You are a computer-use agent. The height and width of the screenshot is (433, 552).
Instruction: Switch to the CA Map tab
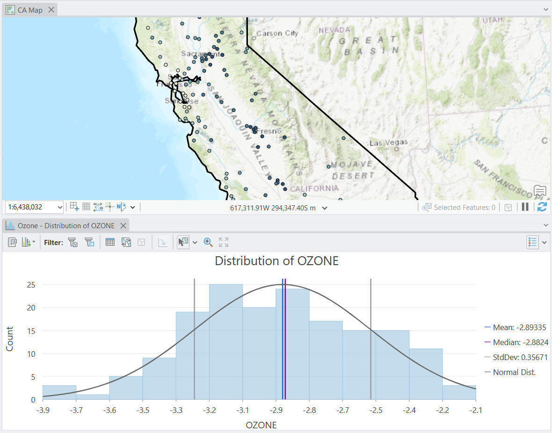click(30, 10)
